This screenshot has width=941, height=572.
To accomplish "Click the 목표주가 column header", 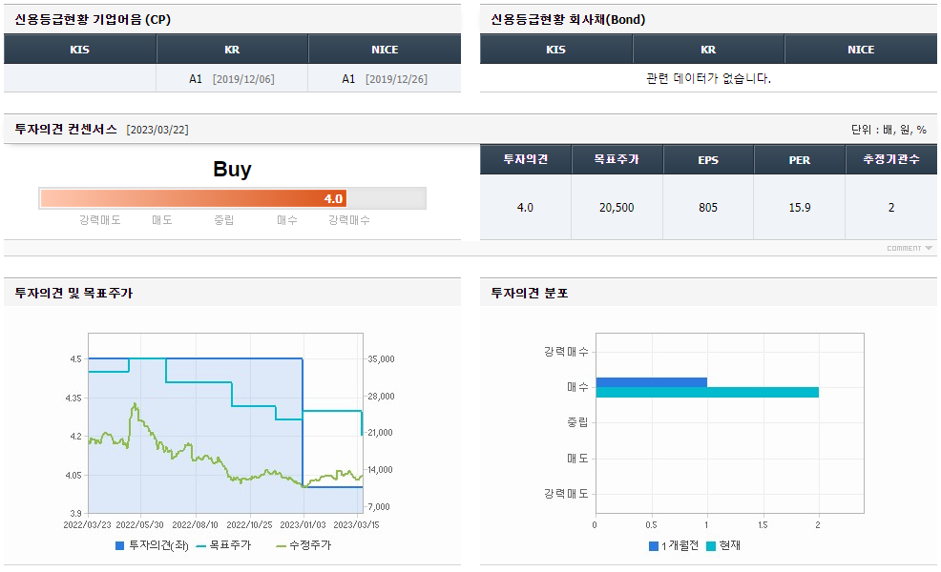I will [617, 159].
